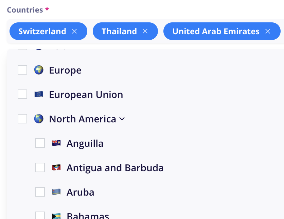Image resolution: width=284 pixels, height=219 pixels.
Task: Remove the United Arab Emirates tag
Action: 268,32
